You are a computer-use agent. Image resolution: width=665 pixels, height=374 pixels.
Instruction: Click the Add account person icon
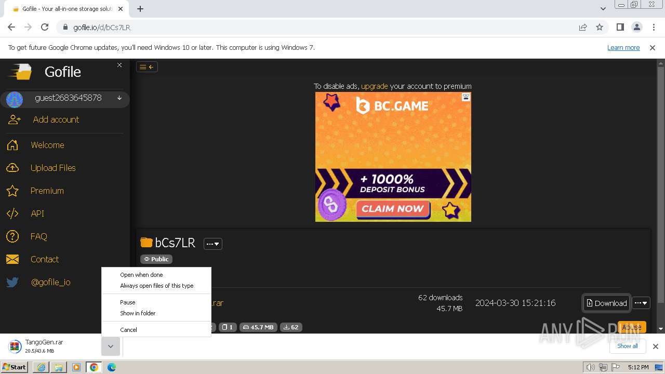click(14, 119)
